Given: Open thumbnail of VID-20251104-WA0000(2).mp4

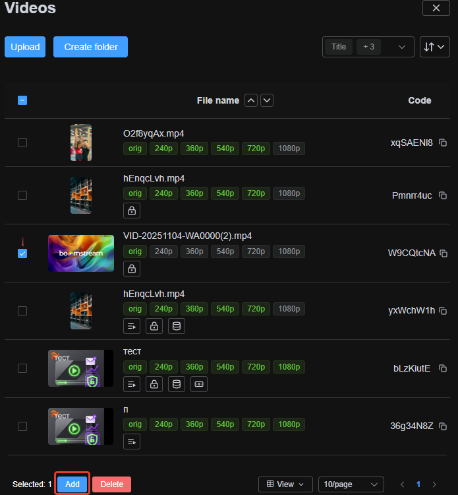Looking at the screenshot, I should click(81, 253).
